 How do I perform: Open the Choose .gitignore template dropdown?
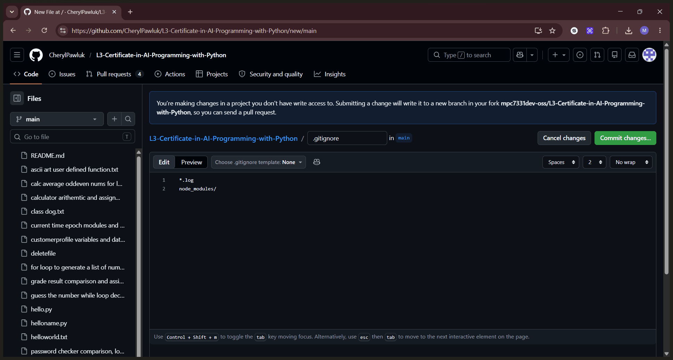pos(258,162)
